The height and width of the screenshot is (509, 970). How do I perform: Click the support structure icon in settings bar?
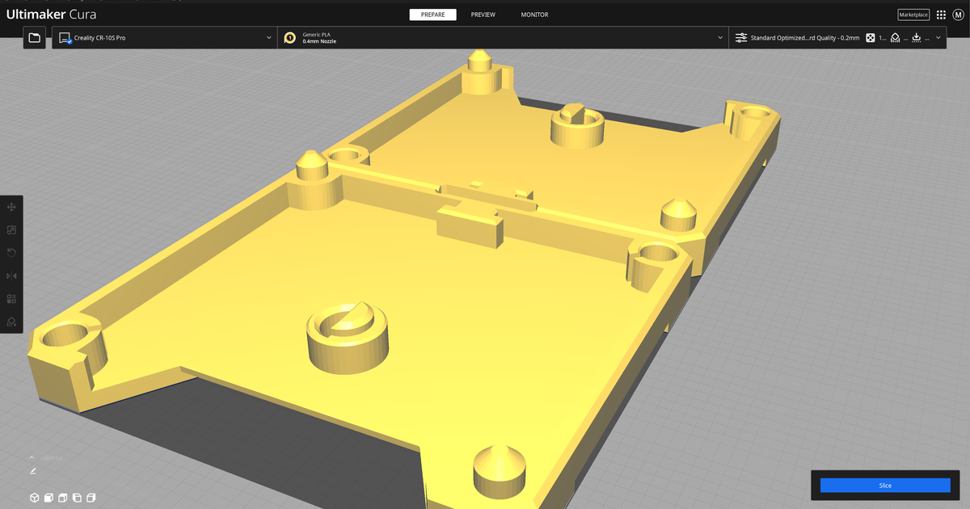(x=895, y=37)
